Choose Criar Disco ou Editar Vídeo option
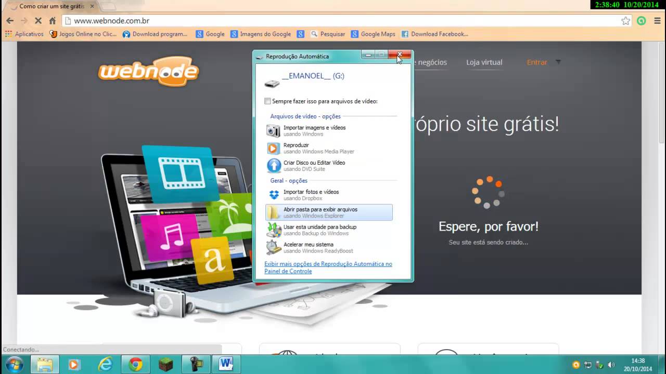Screen dimensions: 666x374 [329, 166]
